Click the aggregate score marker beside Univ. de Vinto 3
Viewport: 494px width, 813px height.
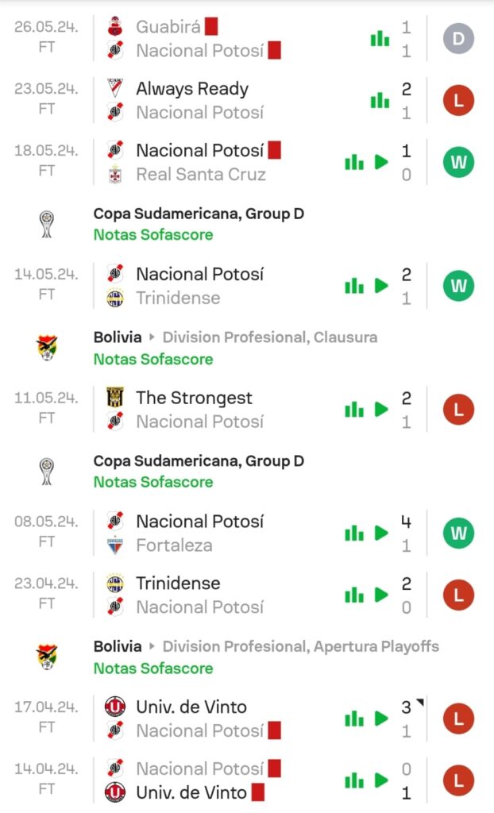coord(420,703)
